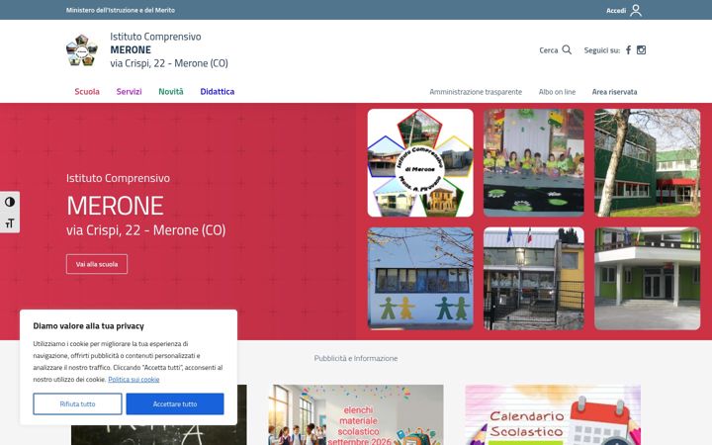Open the green porch building photo

(x=648, y=278)
